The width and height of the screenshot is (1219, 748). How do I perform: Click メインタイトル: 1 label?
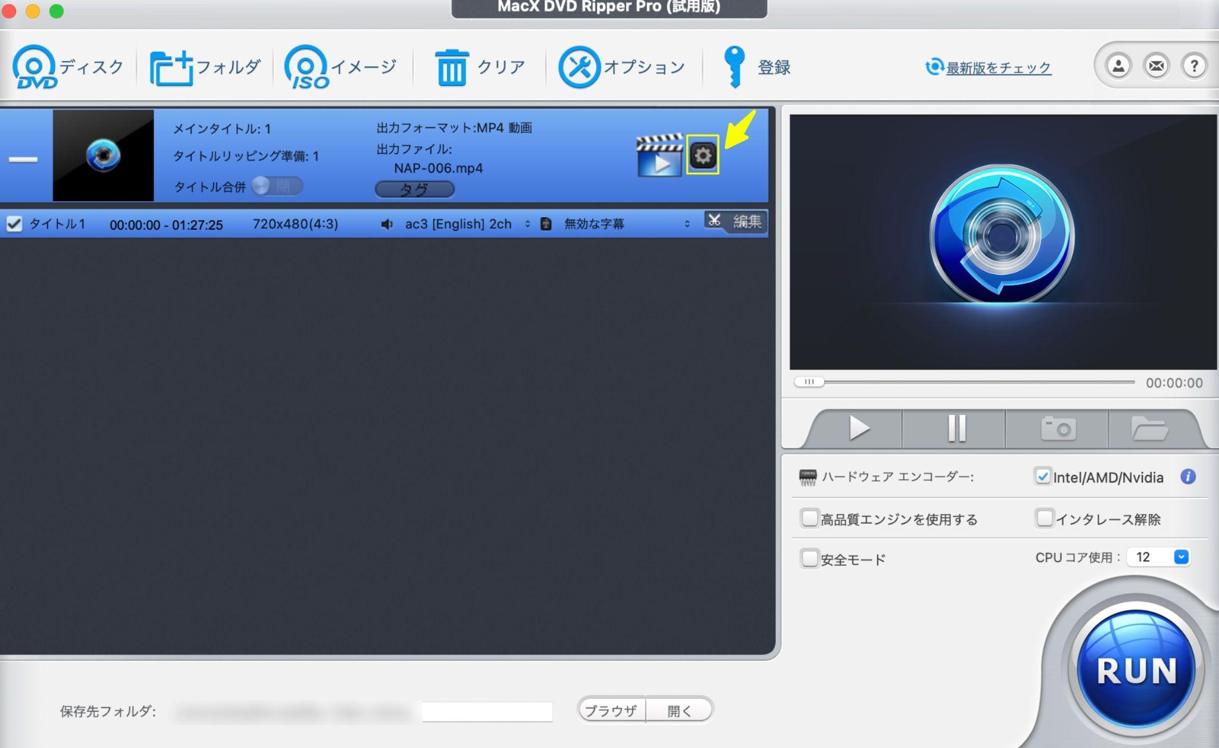pos(222,129)
